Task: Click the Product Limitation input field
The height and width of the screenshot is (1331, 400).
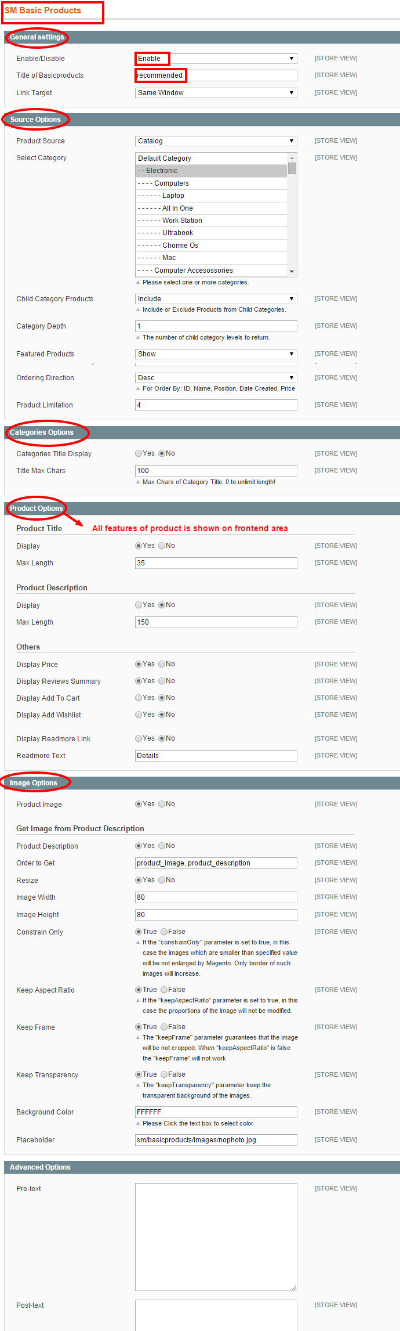Action: [x=216, y=405]
